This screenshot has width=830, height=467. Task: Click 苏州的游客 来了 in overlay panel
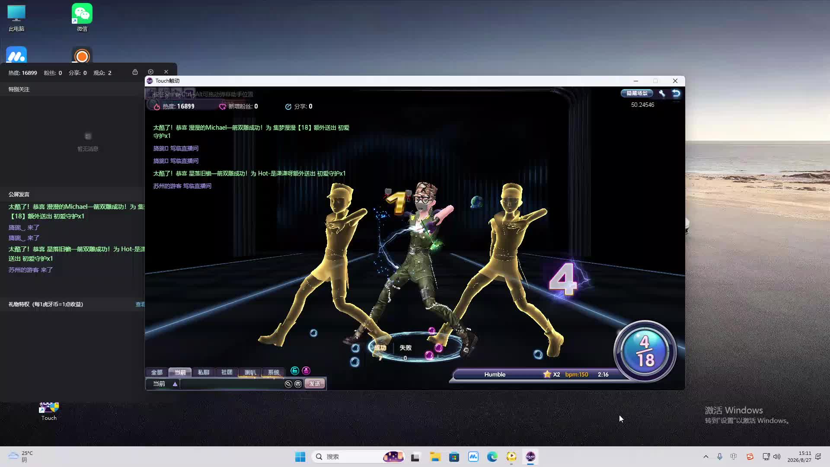[x=30, y=270]
